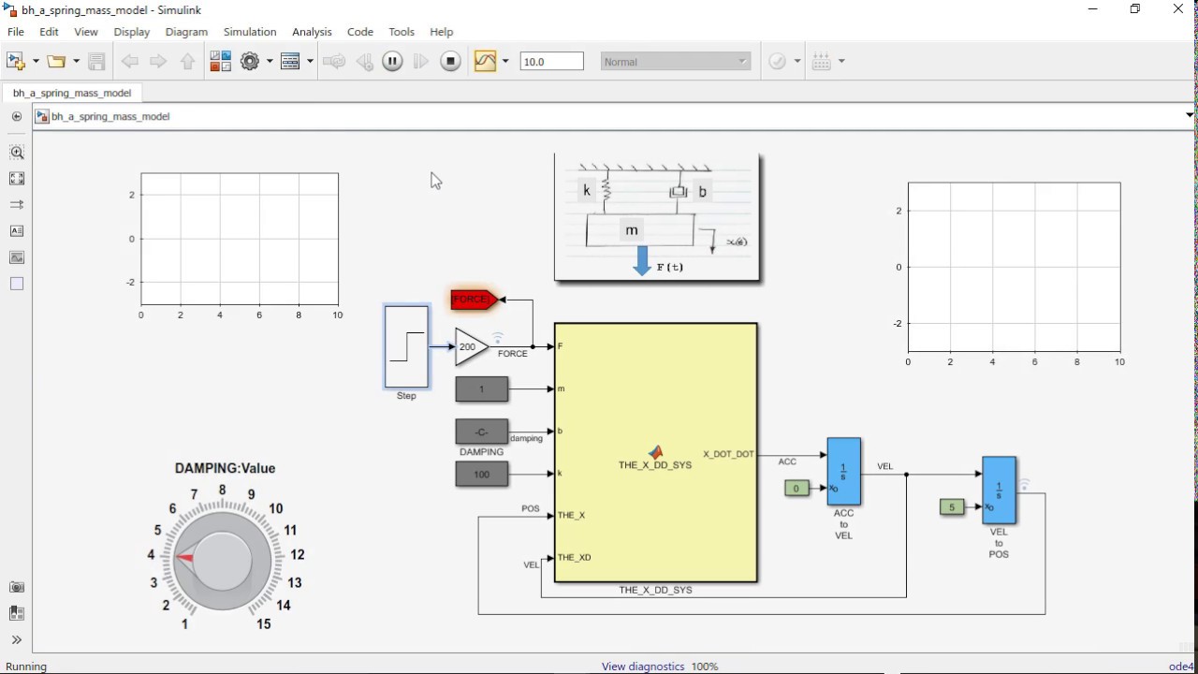Open the Diagram menu

tap(186, 32)
